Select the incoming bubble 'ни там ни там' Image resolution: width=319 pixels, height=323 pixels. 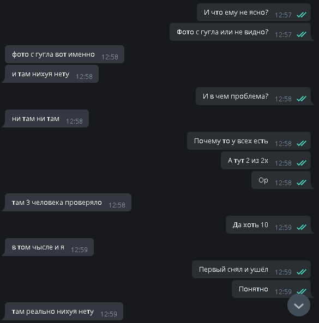coord(46,118)
